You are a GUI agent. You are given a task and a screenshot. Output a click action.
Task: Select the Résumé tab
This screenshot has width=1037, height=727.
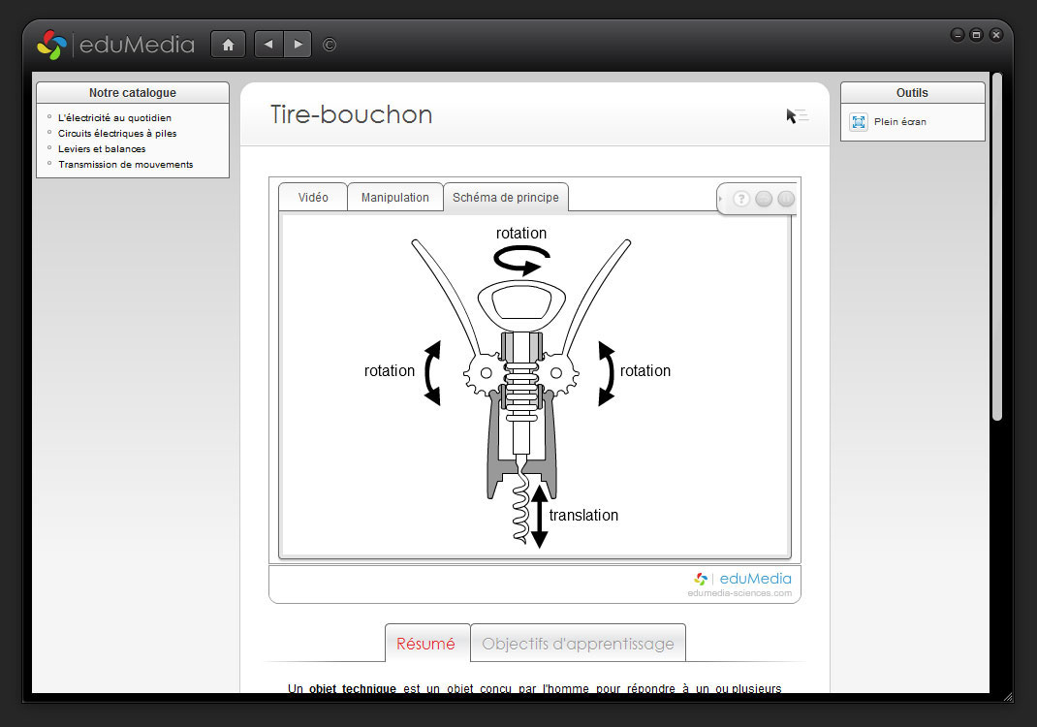[x=426, y=644]
